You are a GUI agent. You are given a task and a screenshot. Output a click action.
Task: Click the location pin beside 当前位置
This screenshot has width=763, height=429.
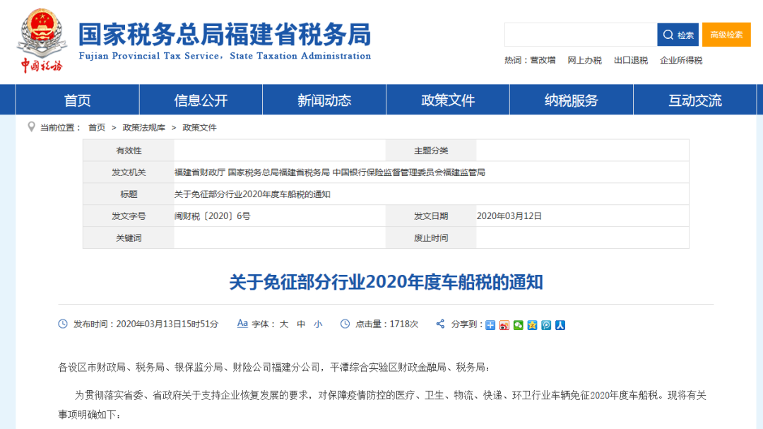pos(30,127)
